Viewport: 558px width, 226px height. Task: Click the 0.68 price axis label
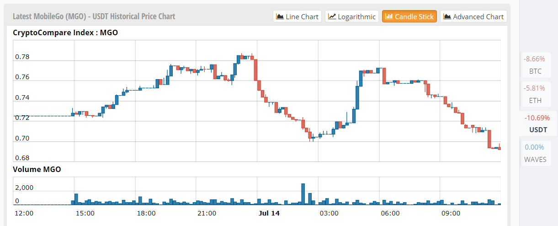pyautogui.click(x=22, y=158)
